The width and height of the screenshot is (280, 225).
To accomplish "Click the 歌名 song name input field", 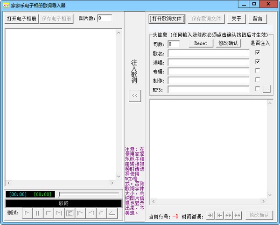I will (208, 53).
